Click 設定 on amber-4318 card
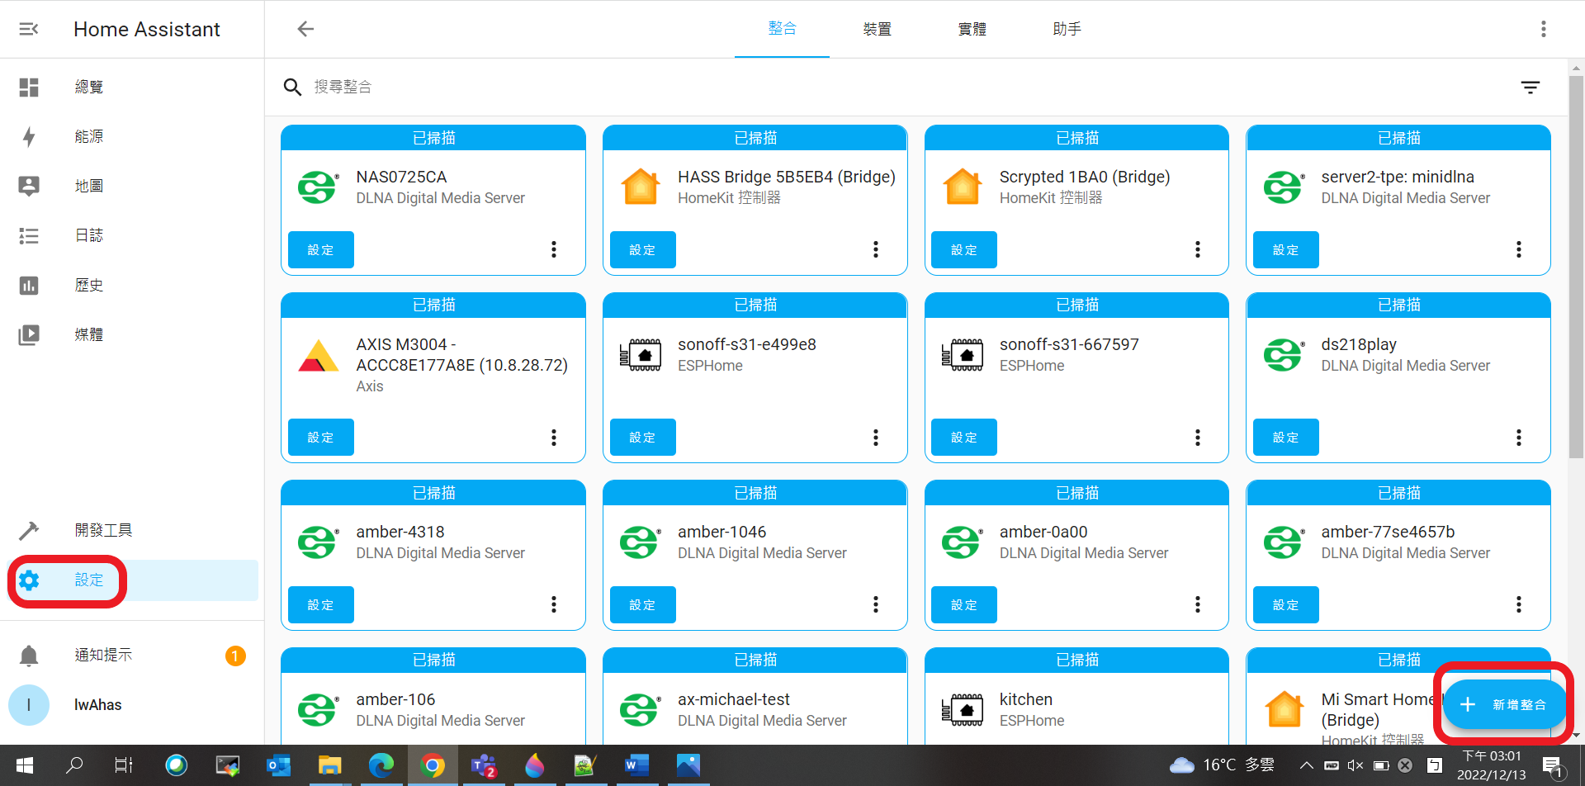 [321, 604]
